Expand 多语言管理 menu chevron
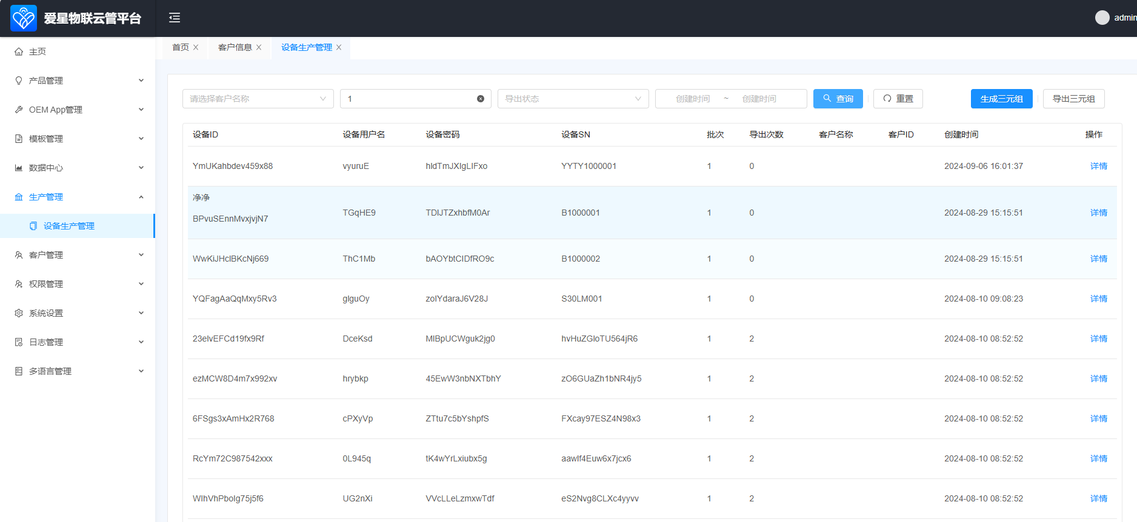This screenshot has width=1137, height=522. (x=141, y=371)
